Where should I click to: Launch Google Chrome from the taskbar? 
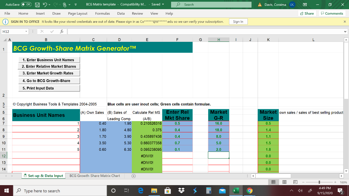[249, 190]
